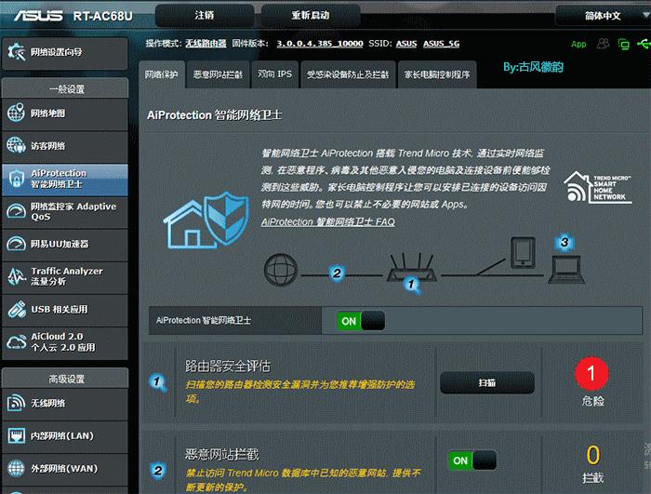Screen dimensions: 651x494
Task: Click the Network Map globe icon
Action: (x=16, y=113)
